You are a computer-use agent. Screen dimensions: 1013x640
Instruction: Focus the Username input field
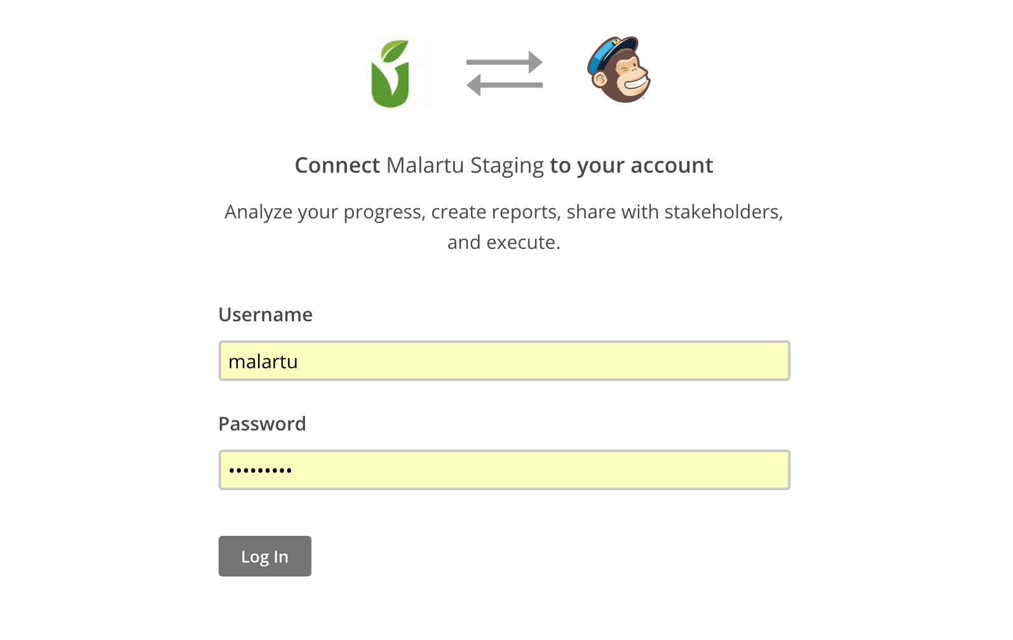505,361
